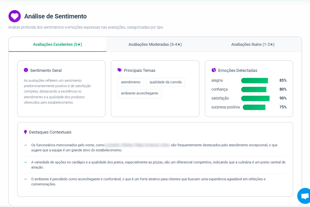
Task: Click the satisfação 90% progress bar
Action: [255, 98]
